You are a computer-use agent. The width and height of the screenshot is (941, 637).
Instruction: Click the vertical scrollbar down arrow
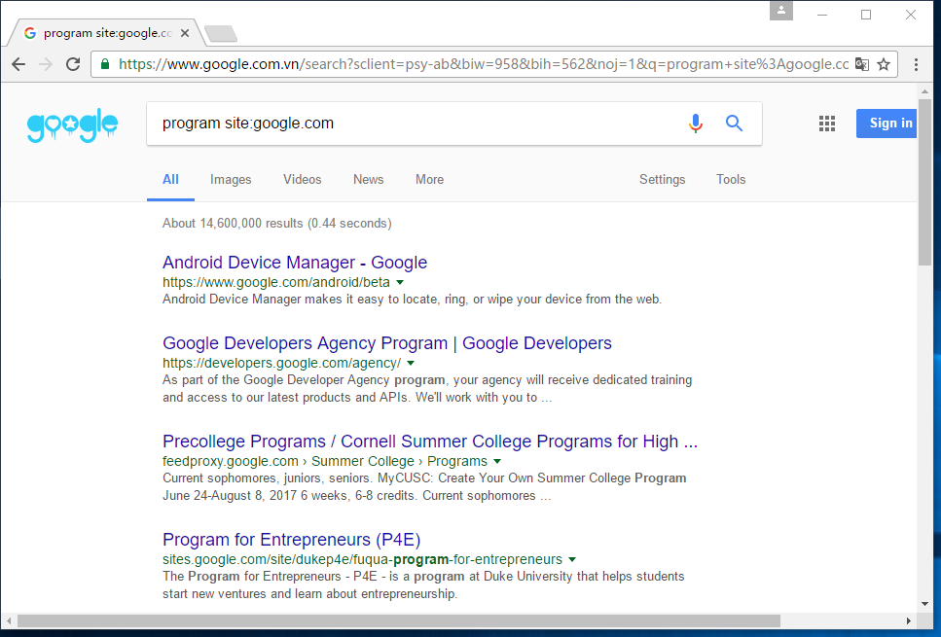(x=924, y=604)
